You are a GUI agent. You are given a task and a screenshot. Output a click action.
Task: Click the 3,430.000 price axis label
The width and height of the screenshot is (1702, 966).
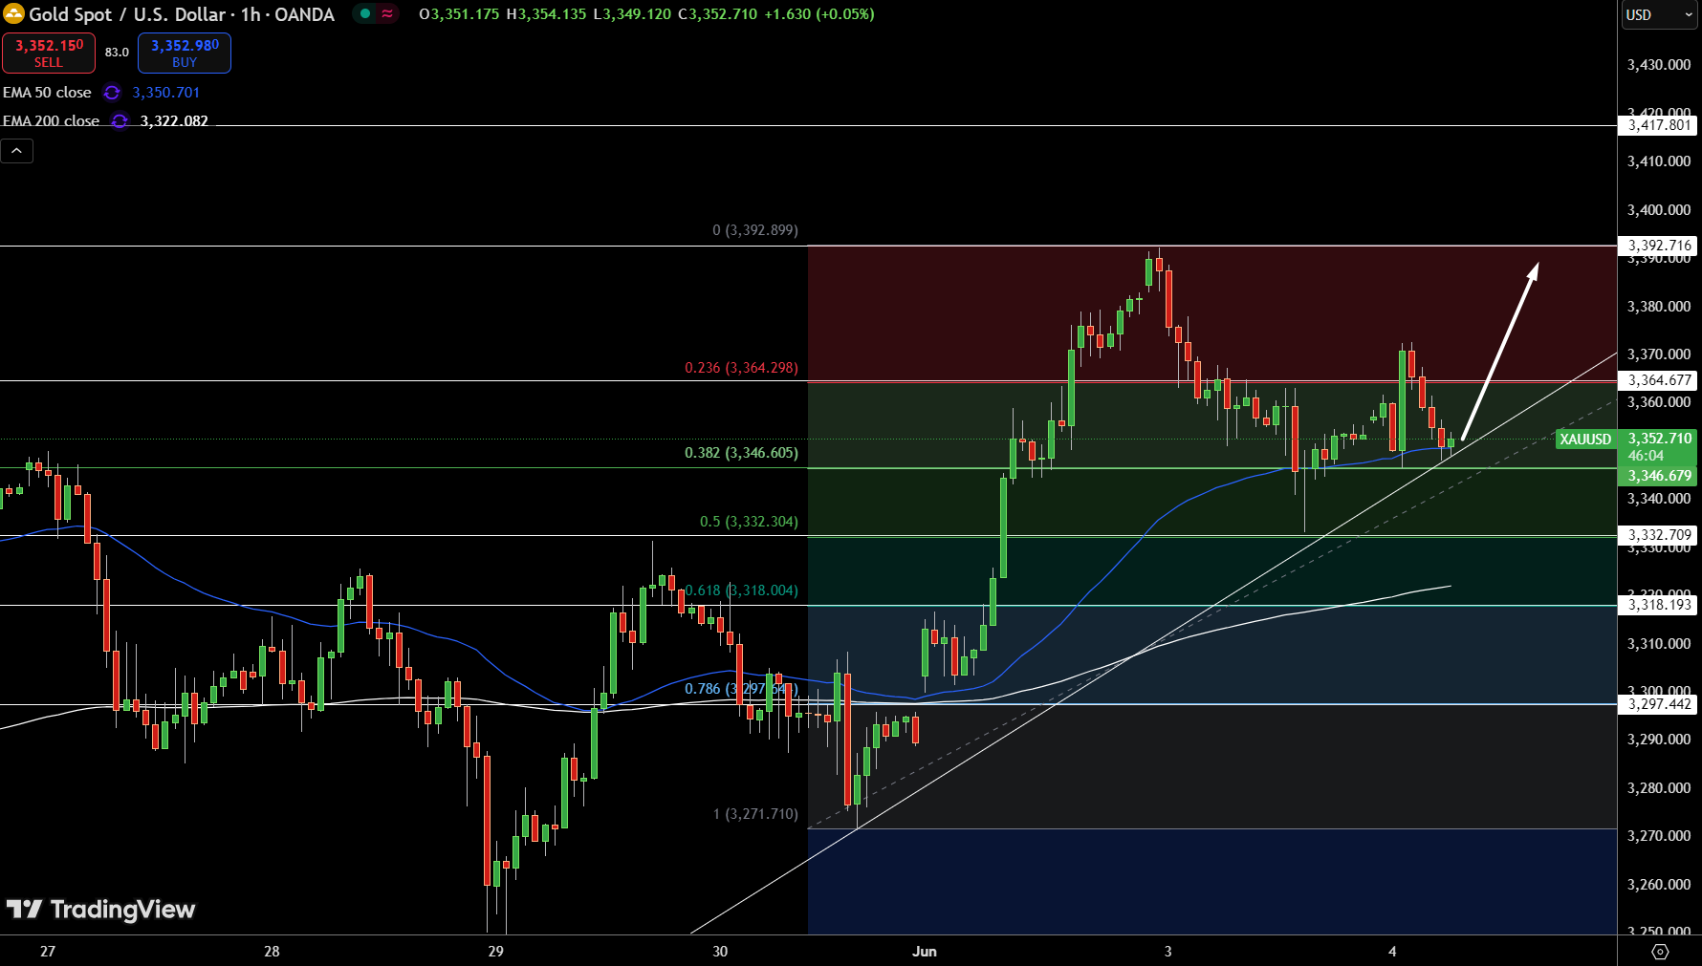(1659, 65)
